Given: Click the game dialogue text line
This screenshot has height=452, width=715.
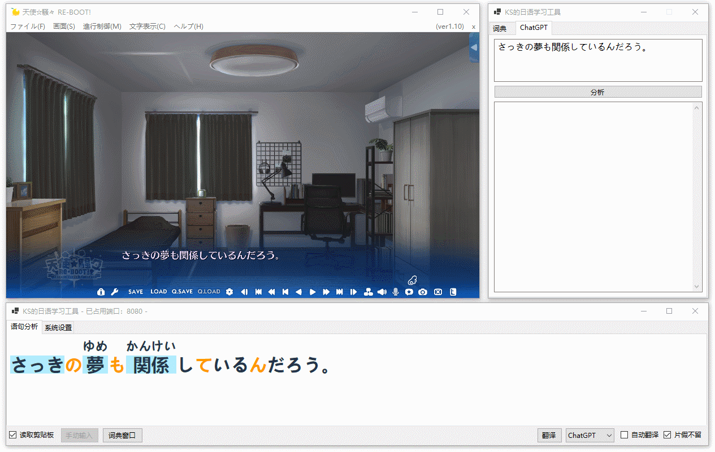Looking at the screenshot, I should (x=201, y=256).
